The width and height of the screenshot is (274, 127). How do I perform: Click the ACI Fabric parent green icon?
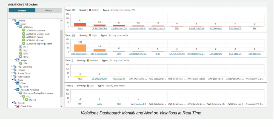pos(21,27)
